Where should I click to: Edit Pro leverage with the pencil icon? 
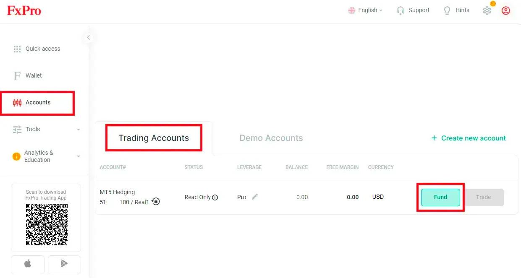[x=256, y=197]
